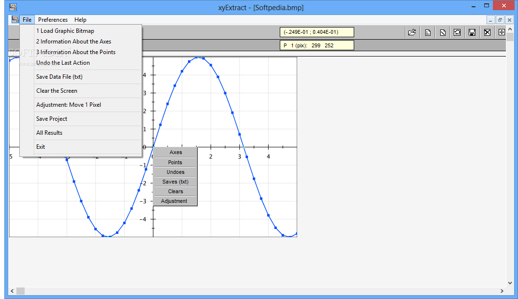Viewport: 518px width, 299px height.
Task: Restore the inner document window
Action: coord(500,20)
